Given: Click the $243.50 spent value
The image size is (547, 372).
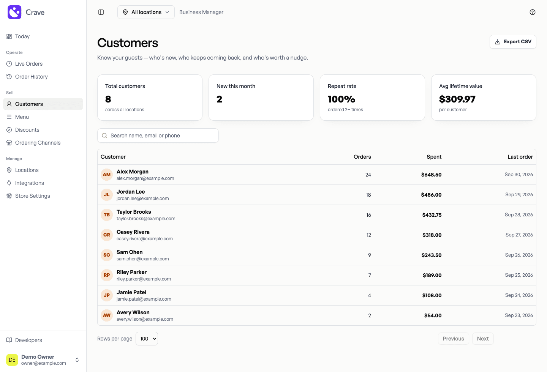Looking at the screenshot, I should 432,255.
